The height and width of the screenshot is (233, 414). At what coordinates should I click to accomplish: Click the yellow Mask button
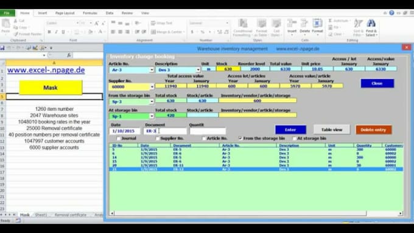(51, 88)
